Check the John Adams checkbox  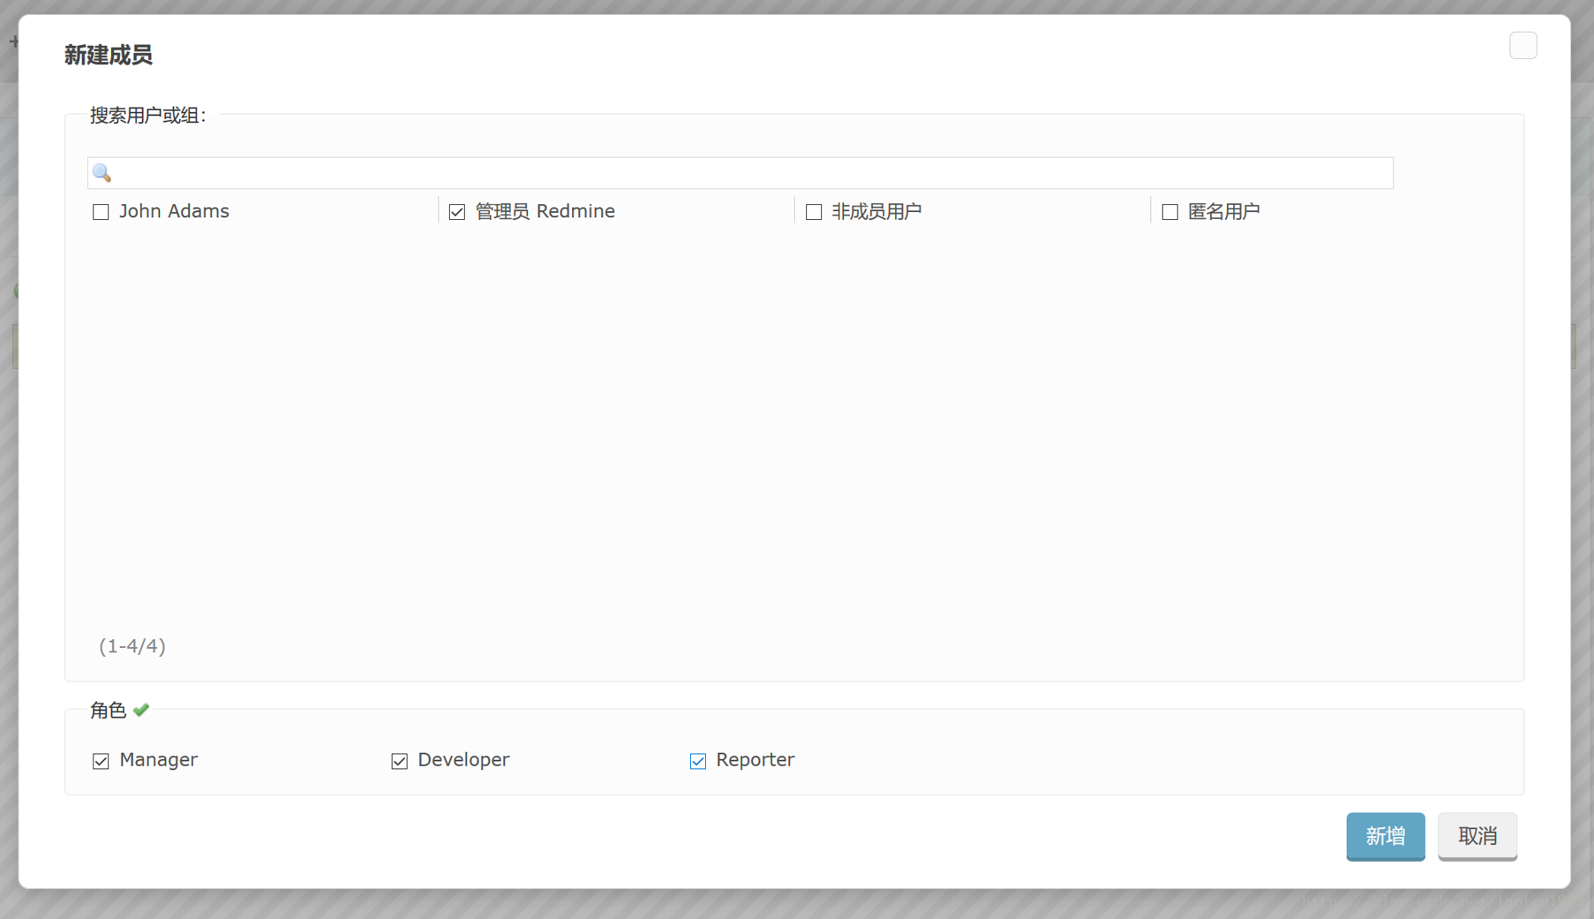pos(101,212)
